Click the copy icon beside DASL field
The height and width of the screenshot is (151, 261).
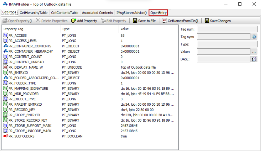[x=254, y=59]
